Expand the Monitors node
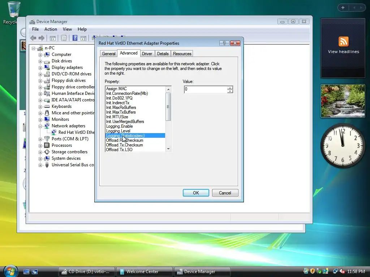 click(x=40, y=120)
